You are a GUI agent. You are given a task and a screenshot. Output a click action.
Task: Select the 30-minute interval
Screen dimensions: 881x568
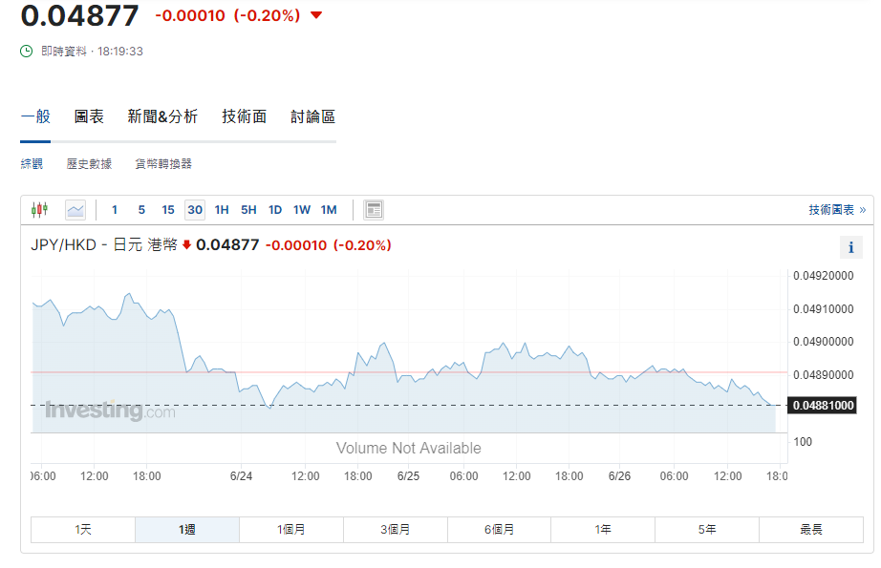(x=195, y=209)
